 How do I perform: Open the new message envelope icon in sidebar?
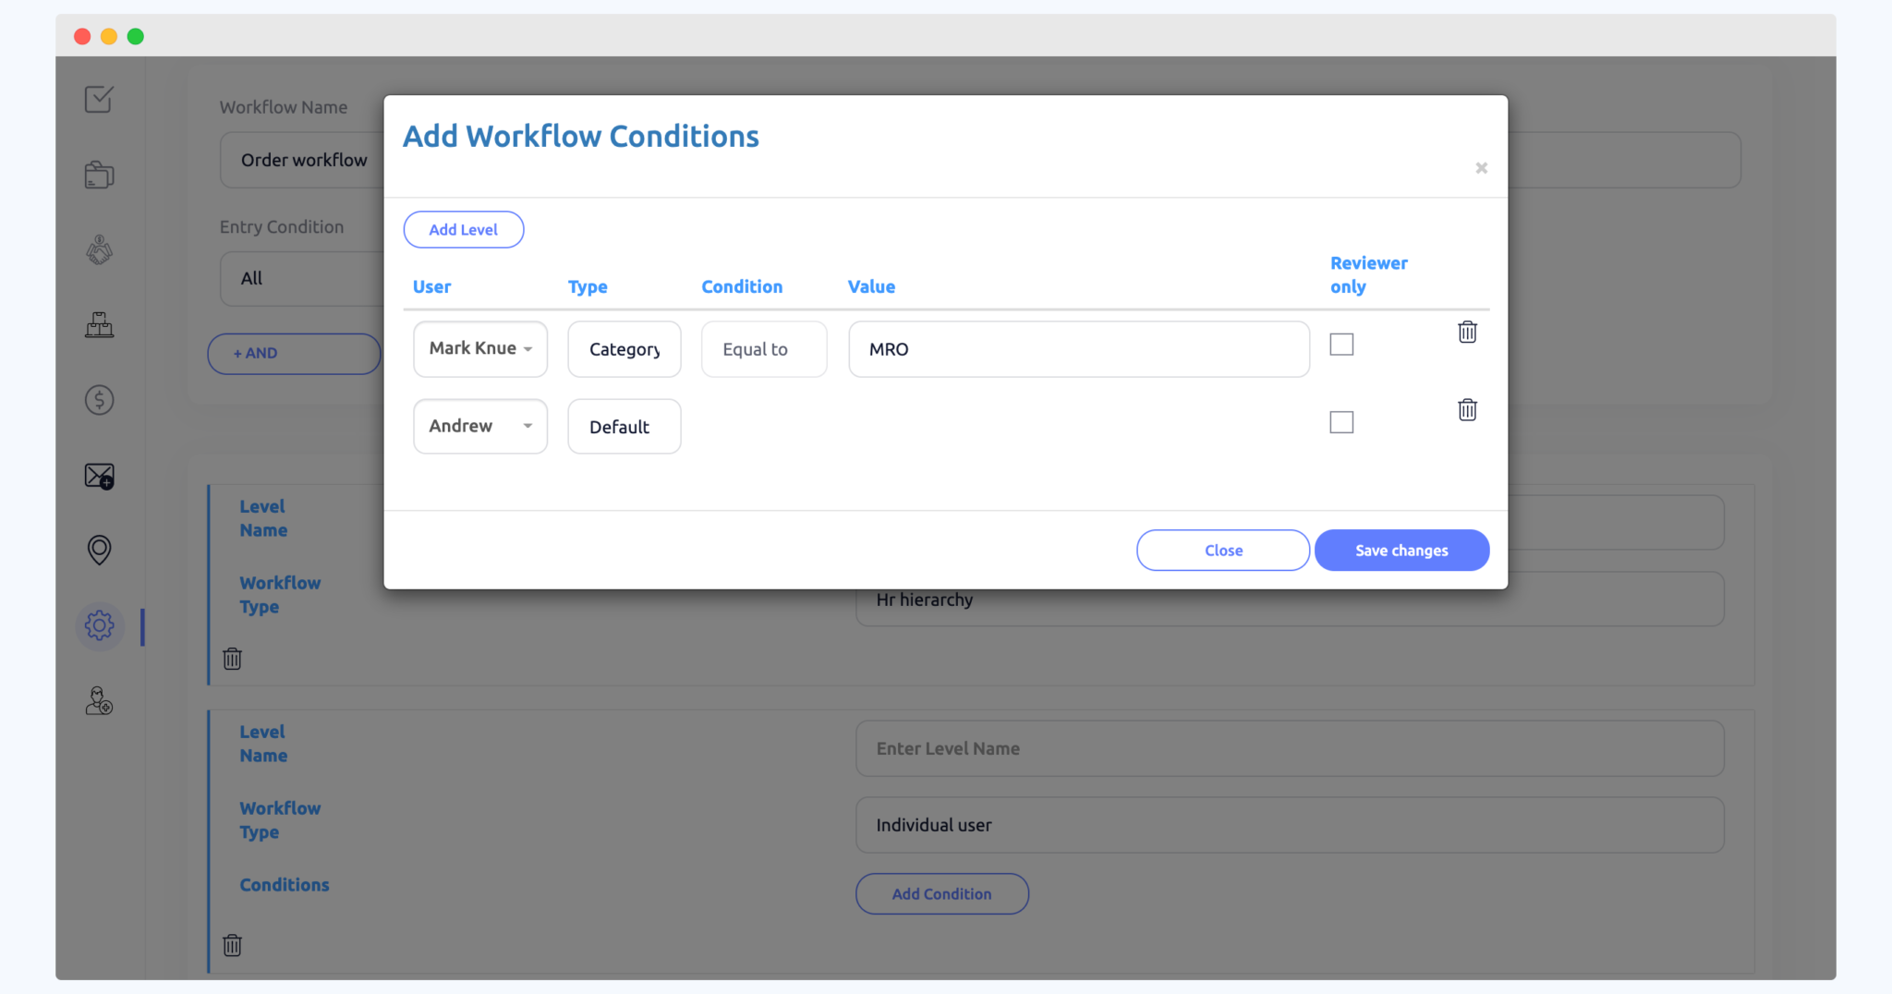99,476
